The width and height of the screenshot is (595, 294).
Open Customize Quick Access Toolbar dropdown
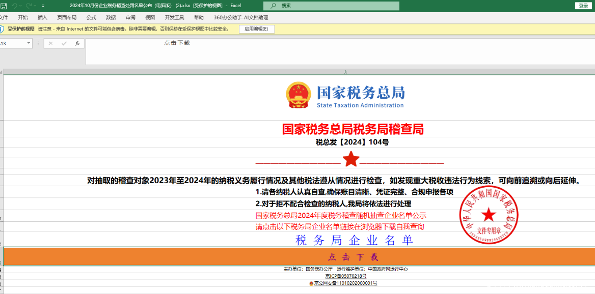click(43, 6)
